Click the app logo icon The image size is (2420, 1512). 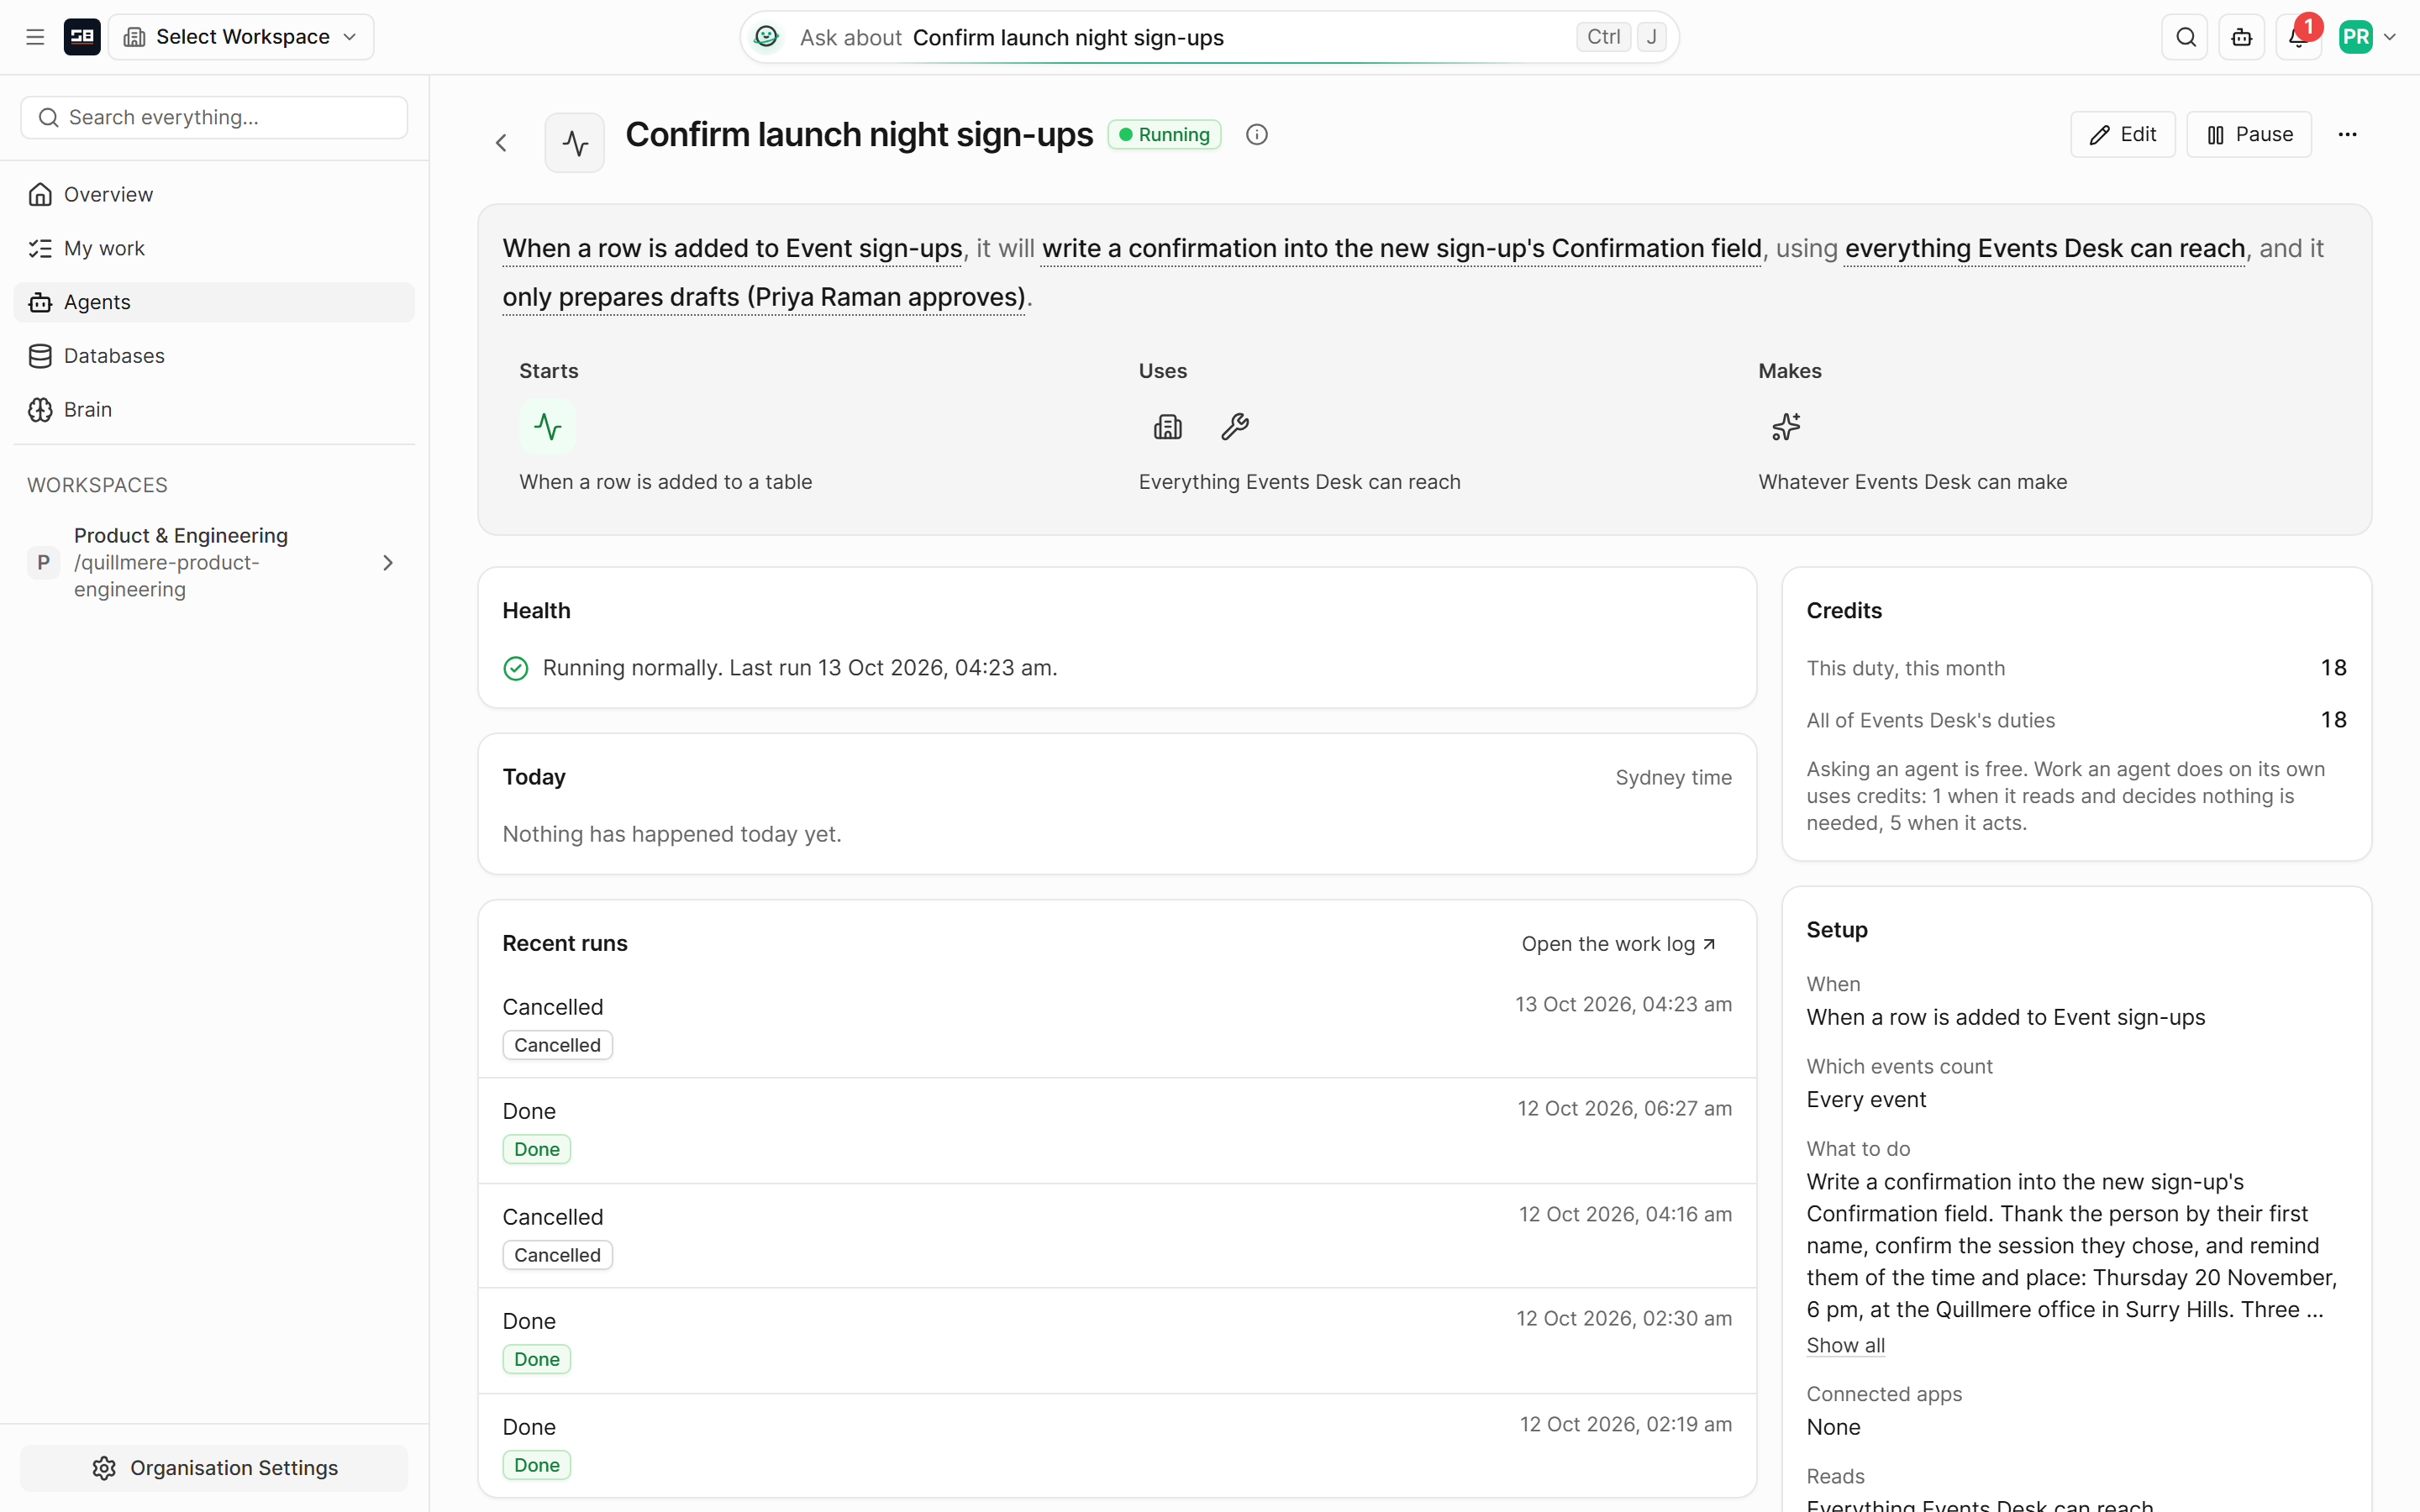pyautogui.click(x=82, y=37)
